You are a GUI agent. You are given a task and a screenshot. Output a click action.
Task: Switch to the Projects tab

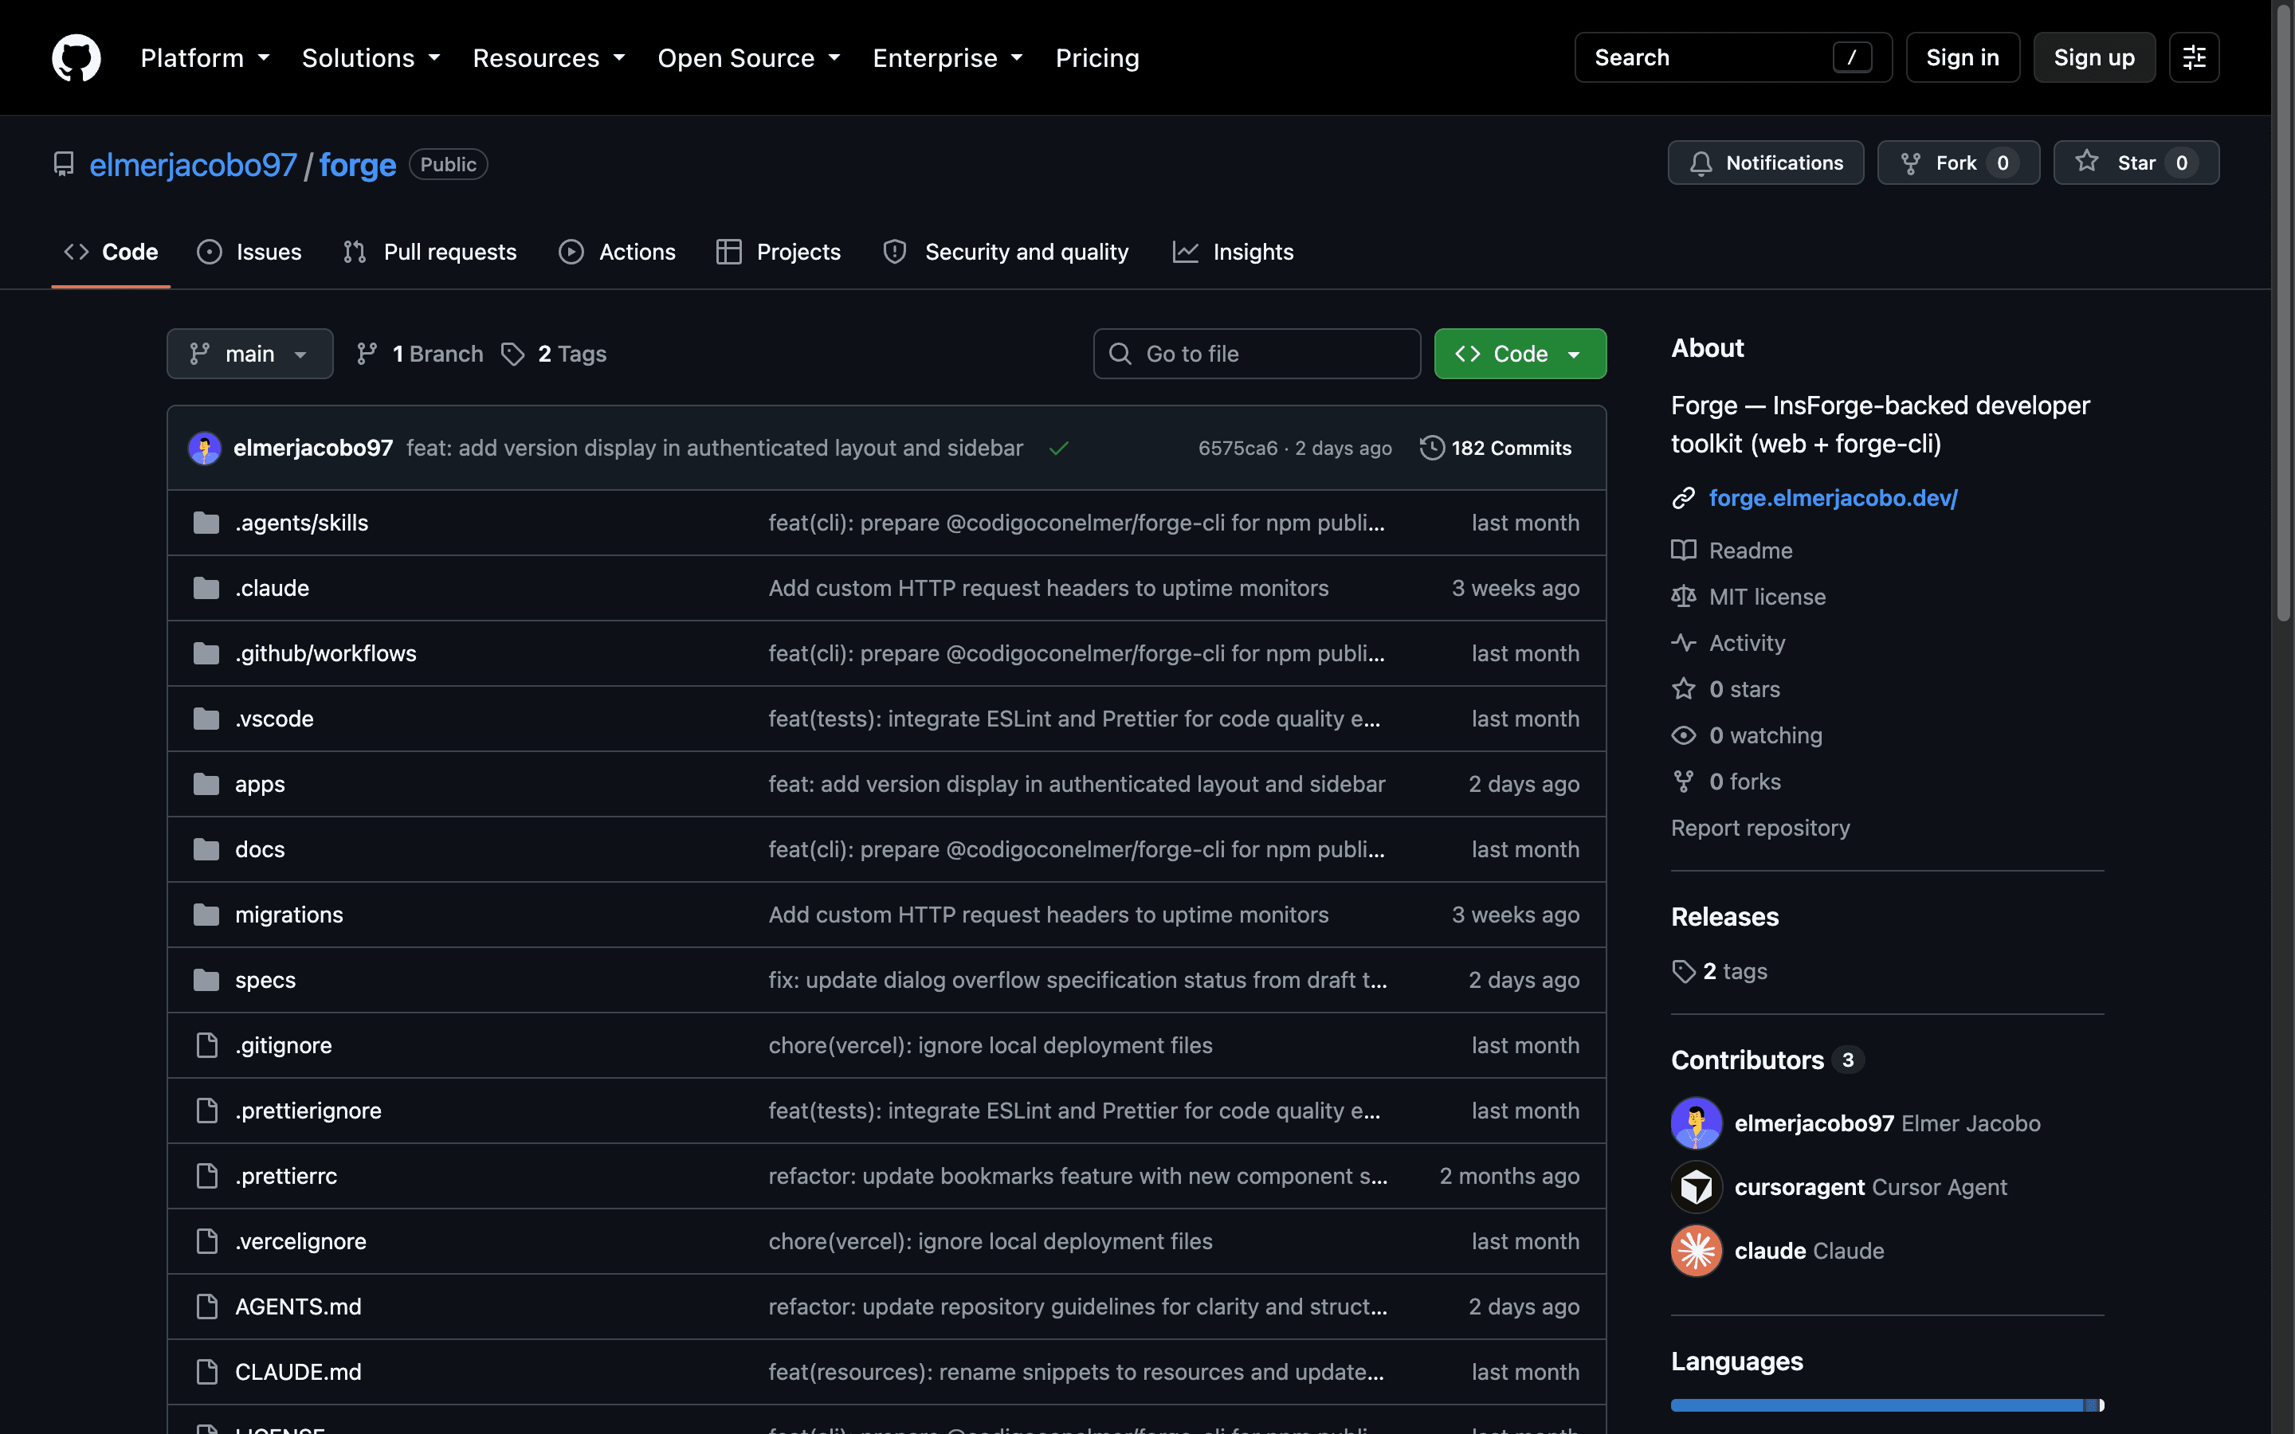coord(779,253)
